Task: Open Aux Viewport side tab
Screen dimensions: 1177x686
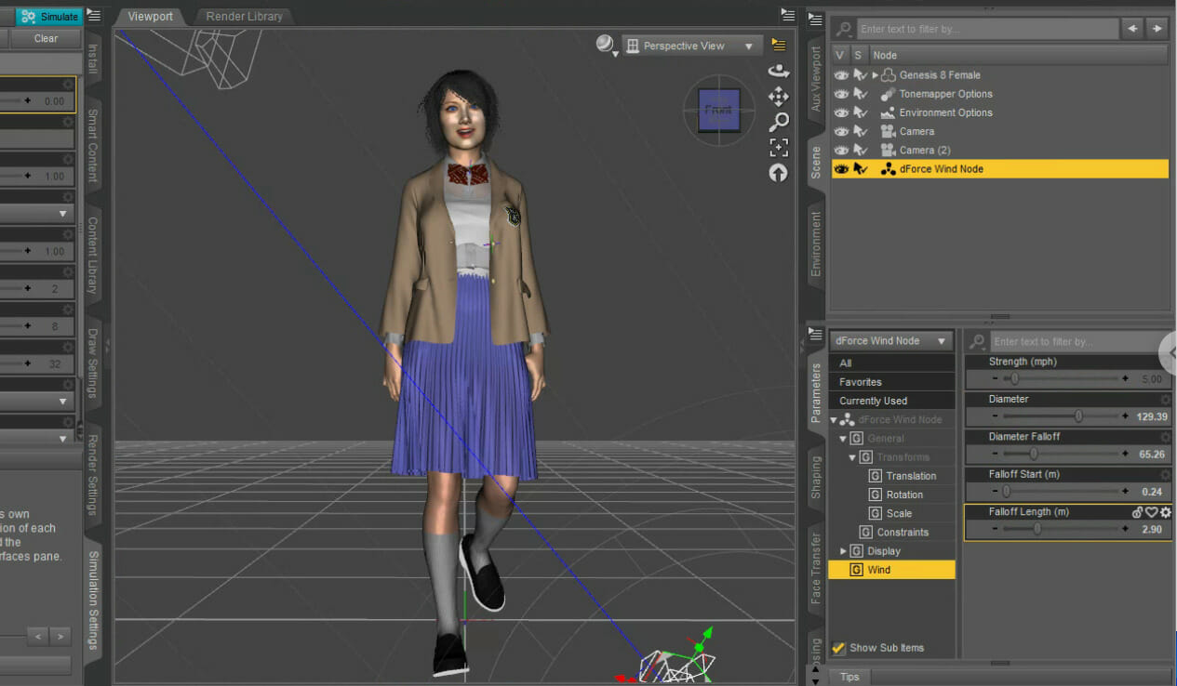Action: (816, 79)
